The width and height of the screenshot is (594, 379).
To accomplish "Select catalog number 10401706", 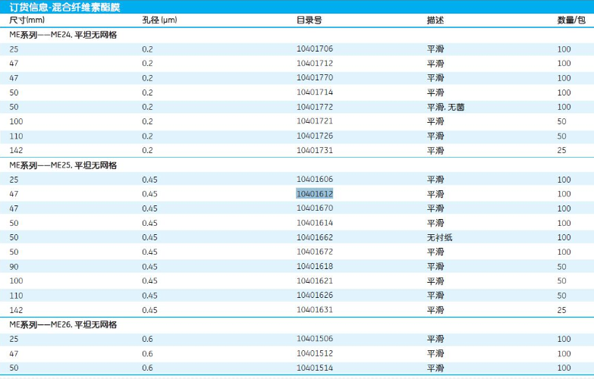I will click(x=314, y=49).
